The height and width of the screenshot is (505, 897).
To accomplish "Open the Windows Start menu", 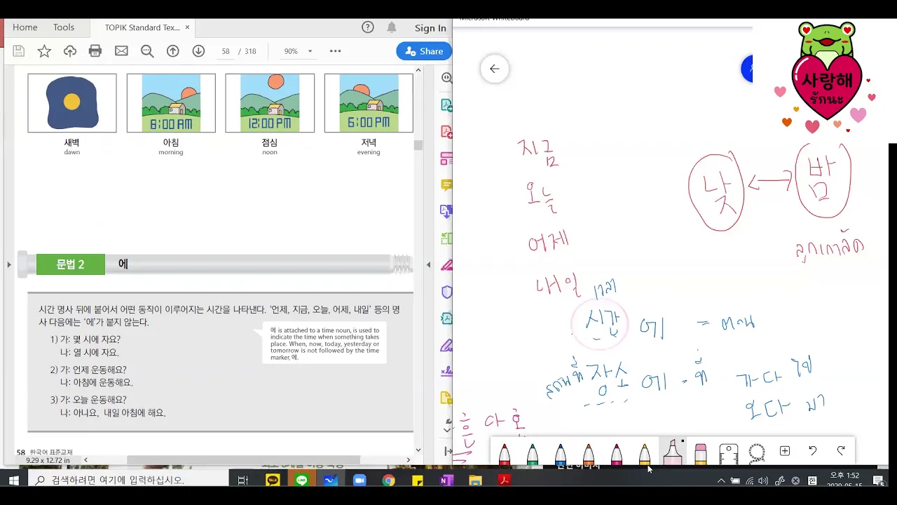I will 13,480.
